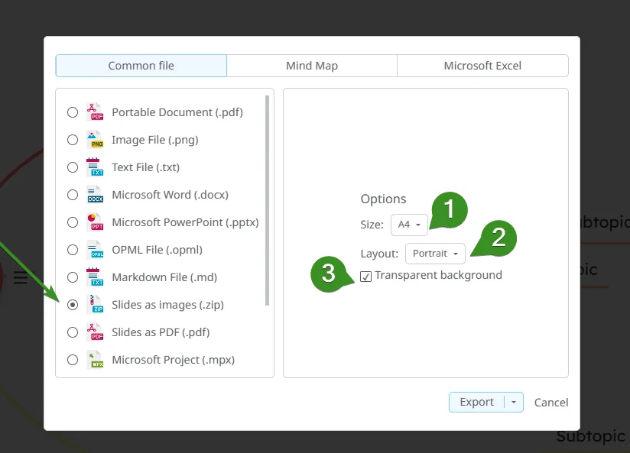The width and height of the screenshot is (630, 453).
Task: Click the OPML File icon
Action: [95, 250]
